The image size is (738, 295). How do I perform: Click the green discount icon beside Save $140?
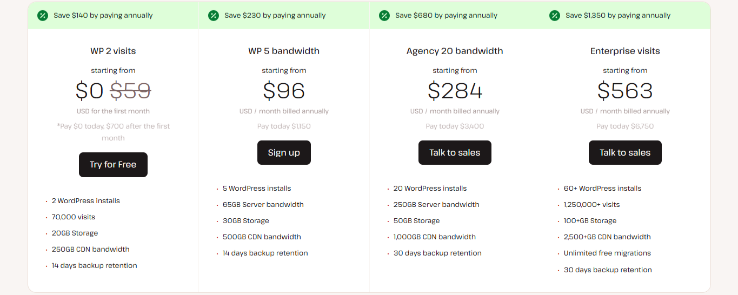[x=43, y=16]
